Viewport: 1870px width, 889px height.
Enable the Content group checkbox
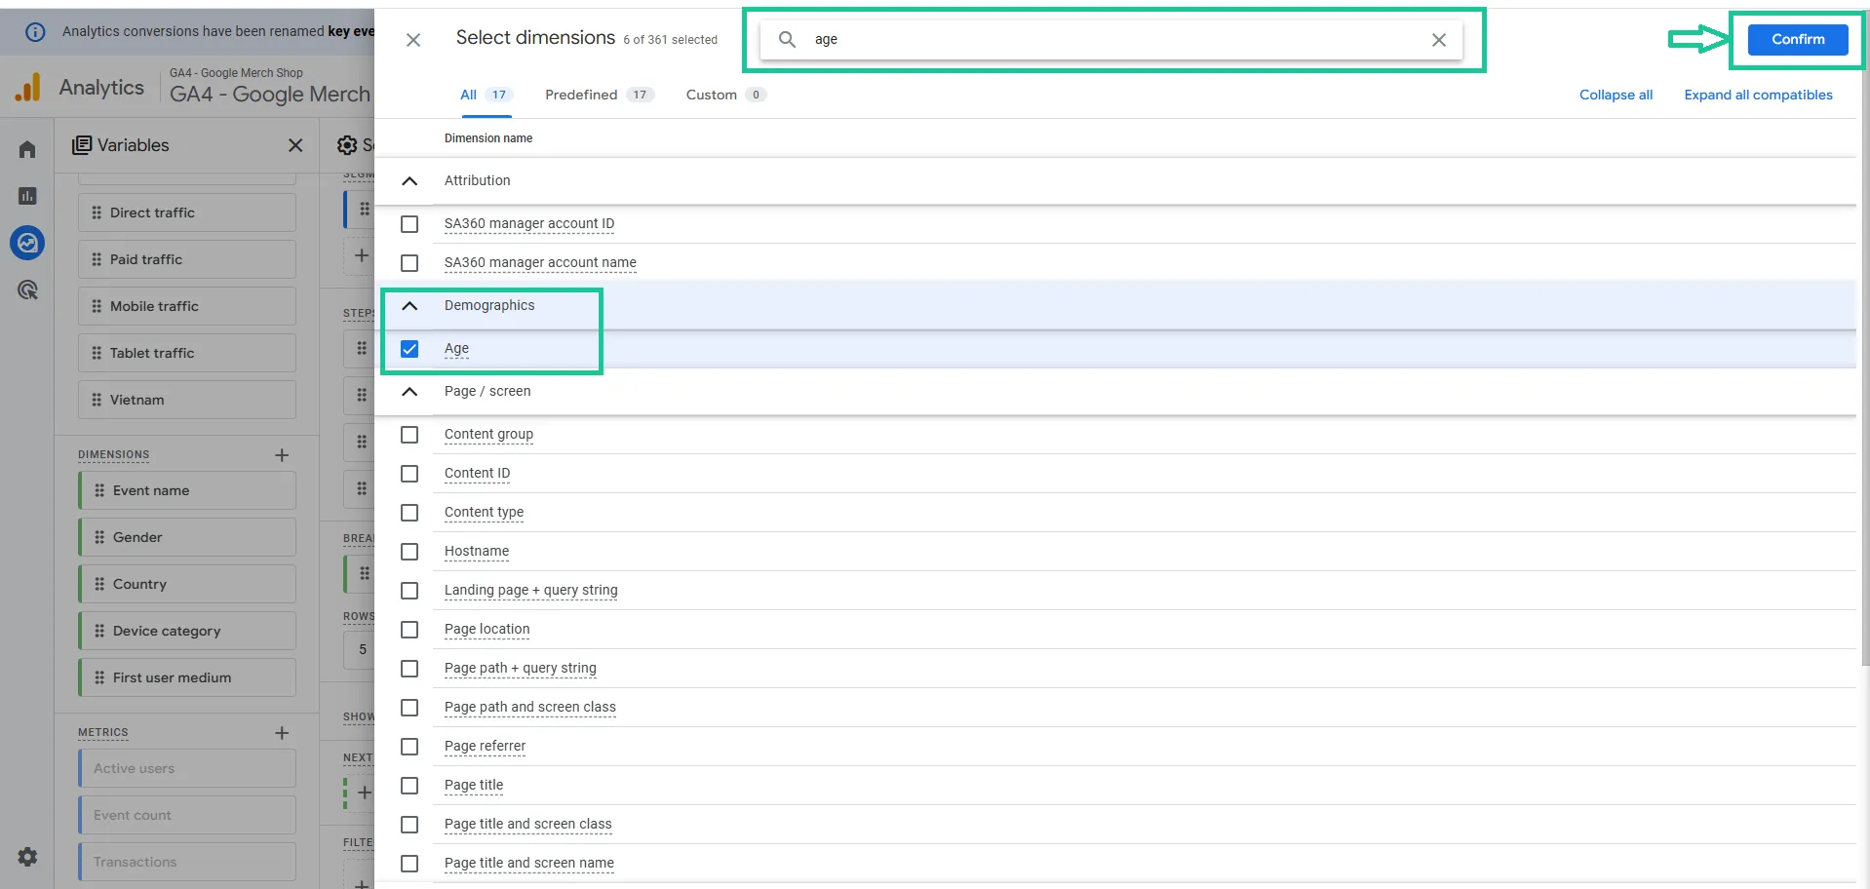pos(409,435)
